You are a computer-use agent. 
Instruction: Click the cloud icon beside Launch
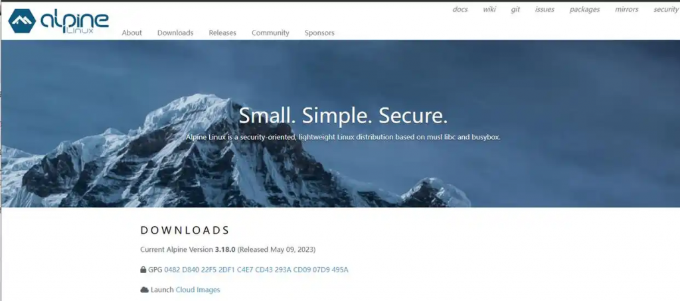pyautogui.click(x=144, y=290)
